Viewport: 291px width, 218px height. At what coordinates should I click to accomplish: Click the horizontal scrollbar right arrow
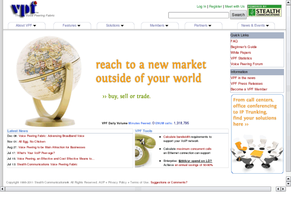click(283, 189)
